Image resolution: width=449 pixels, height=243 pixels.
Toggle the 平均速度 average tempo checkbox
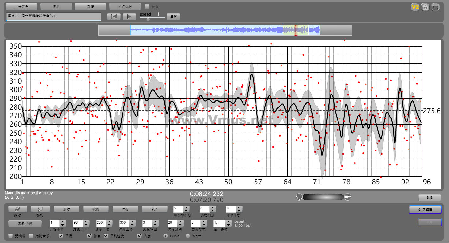106,236
